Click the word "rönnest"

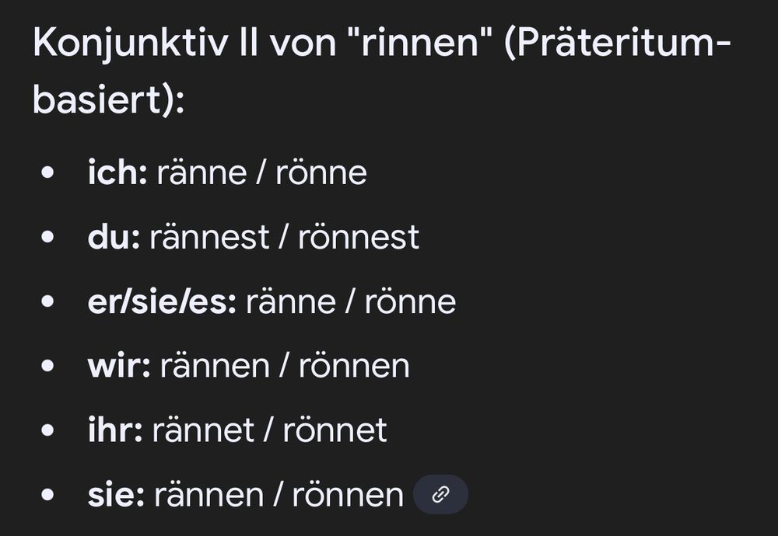pos(358,237)
